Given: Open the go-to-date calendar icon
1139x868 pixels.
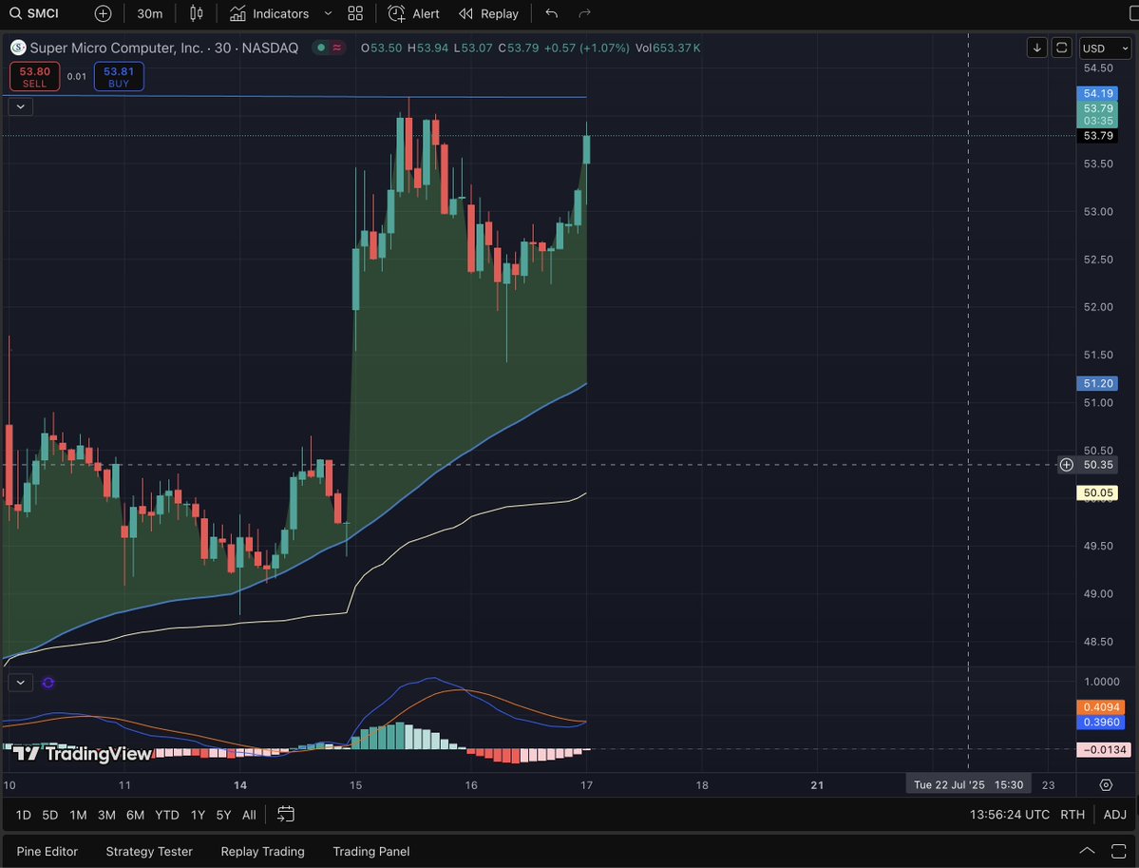Looking at the screenshot, I should 286,815.
